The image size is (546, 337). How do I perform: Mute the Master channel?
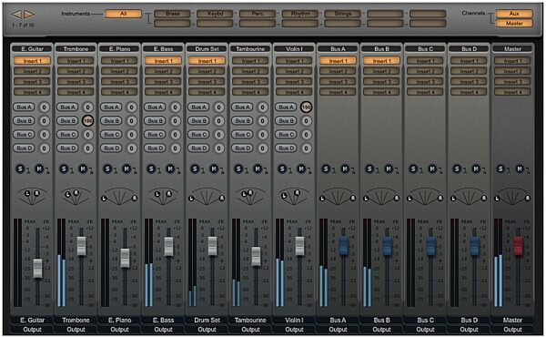coord(520,169)
